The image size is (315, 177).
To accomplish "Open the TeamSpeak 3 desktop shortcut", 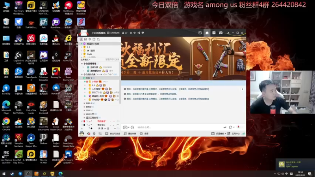I will pos(31,74).
